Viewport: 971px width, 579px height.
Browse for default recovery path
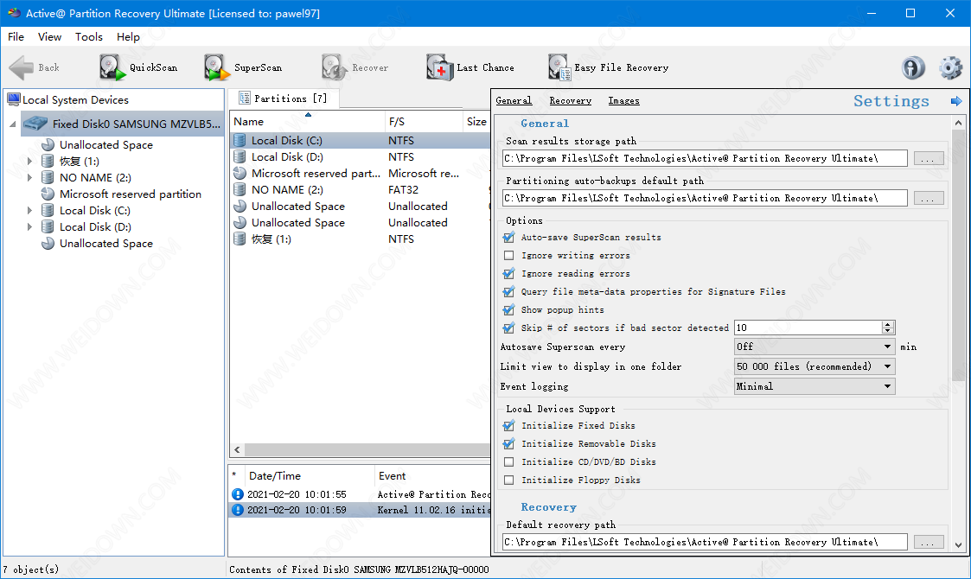tap(928, 542)
